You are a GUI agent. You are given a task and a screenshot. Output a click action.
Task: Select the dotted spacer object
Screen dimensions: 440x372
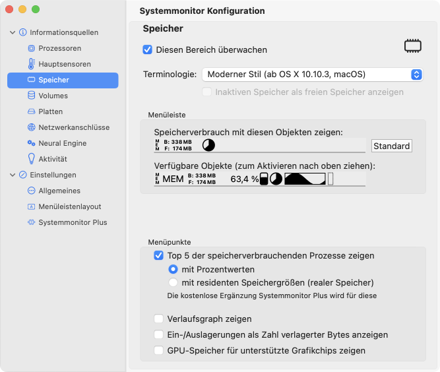click(x=330, y=179)
